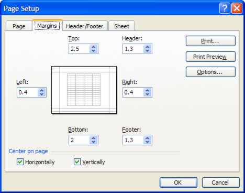
Task: Click inside the Top margin value field
Action: coord(80,49)
